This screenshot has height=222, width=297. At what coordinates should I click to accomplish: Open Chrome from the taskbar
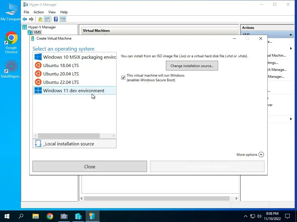click(x=50, y=216)
